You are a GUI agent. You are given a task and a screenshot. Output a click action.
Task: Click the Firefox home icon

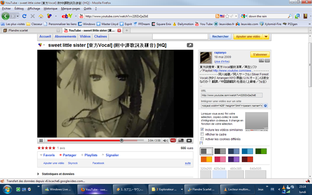41,16
